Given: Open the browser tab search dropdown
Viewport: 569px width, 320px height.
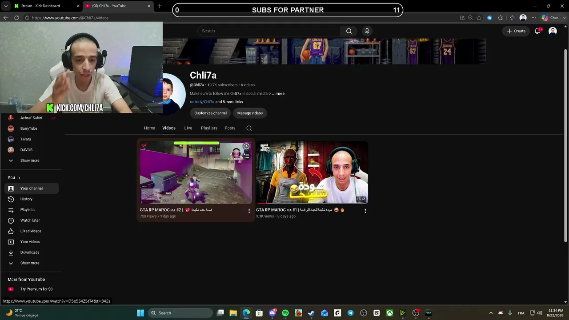Looking at the screenshot, I should [x=6, y=6].
